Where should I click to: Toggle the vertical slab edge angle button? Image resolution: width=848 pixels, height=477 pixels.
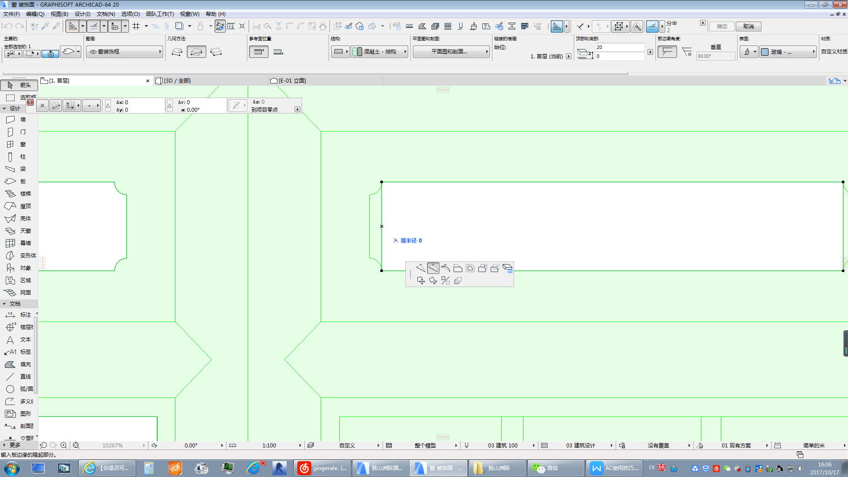(x=667, y=52)
